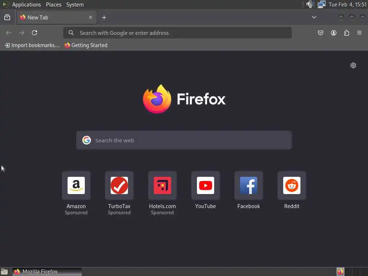Click the Mozilla Firefox taskbar button

[47, 272]
